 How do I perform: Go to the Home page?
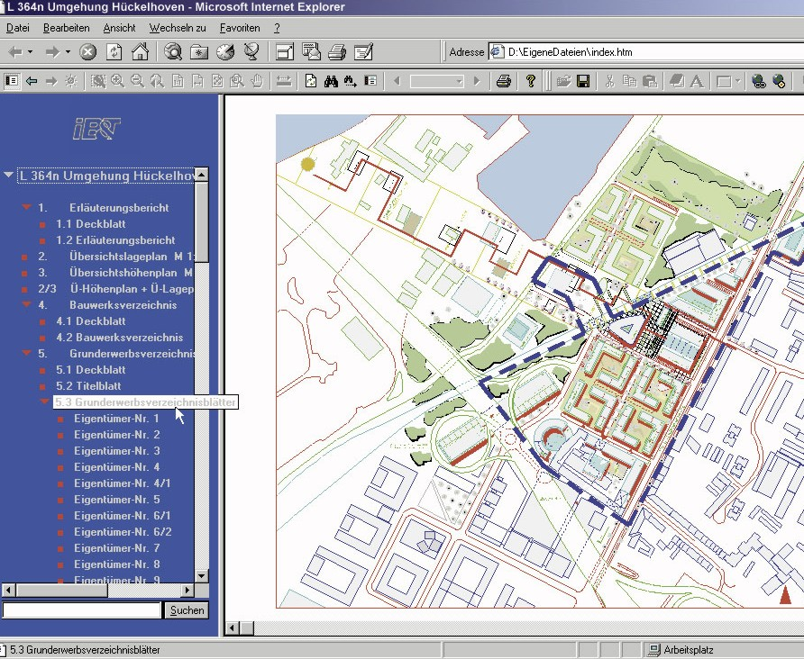click(x=140, y=51)
